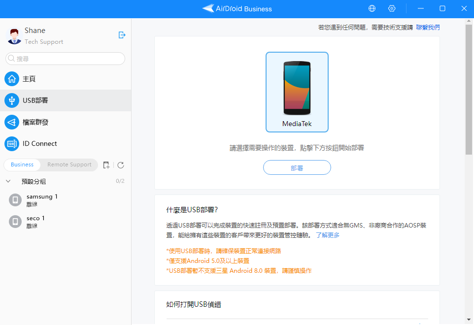Click the home icon for 主頁

[12, 79]
